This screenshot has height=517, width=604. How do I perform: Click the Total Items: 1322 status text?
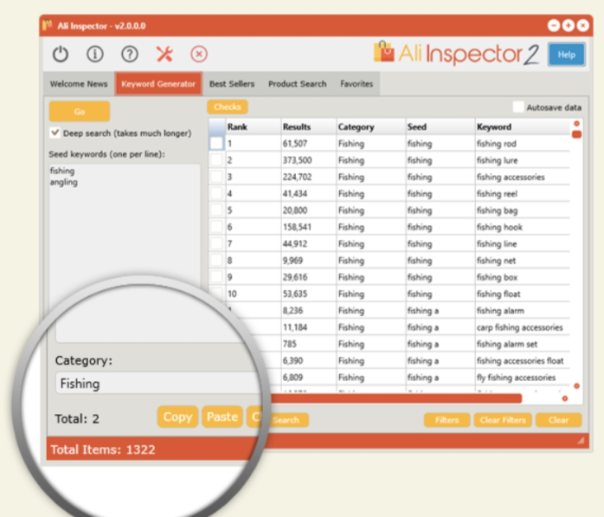coord(103,449)
